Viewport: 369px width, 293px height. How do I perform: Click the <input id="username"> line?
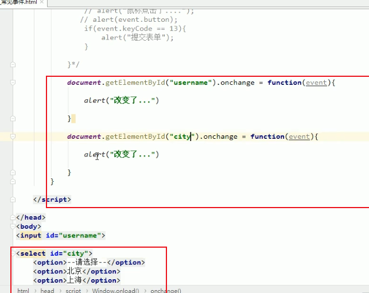click(x=61, y=236)
